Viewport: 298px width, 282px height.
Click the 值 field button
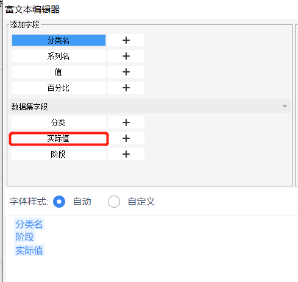point(59,72)
